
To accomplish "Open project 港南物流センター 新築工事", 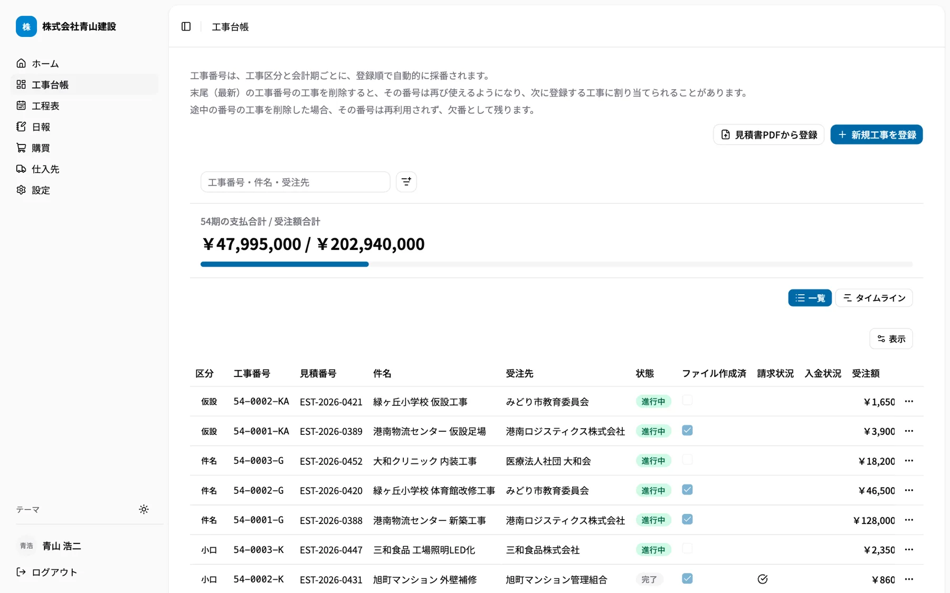I will click(429, 520).
